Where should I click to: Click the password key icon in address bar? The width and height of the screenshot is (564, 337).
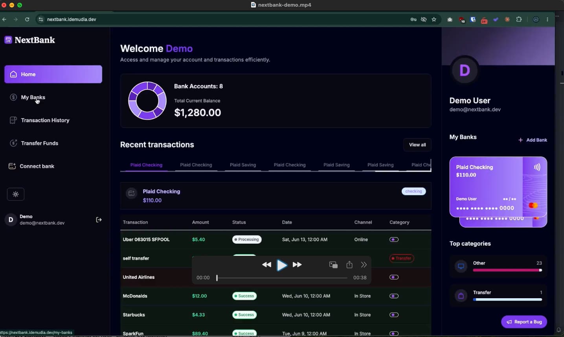pos(413,19)
